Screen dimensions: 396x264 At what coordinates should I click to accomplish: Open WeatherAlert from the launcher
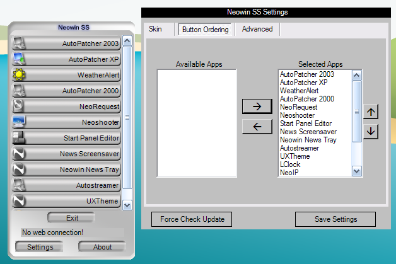click(x=66, y=75)
